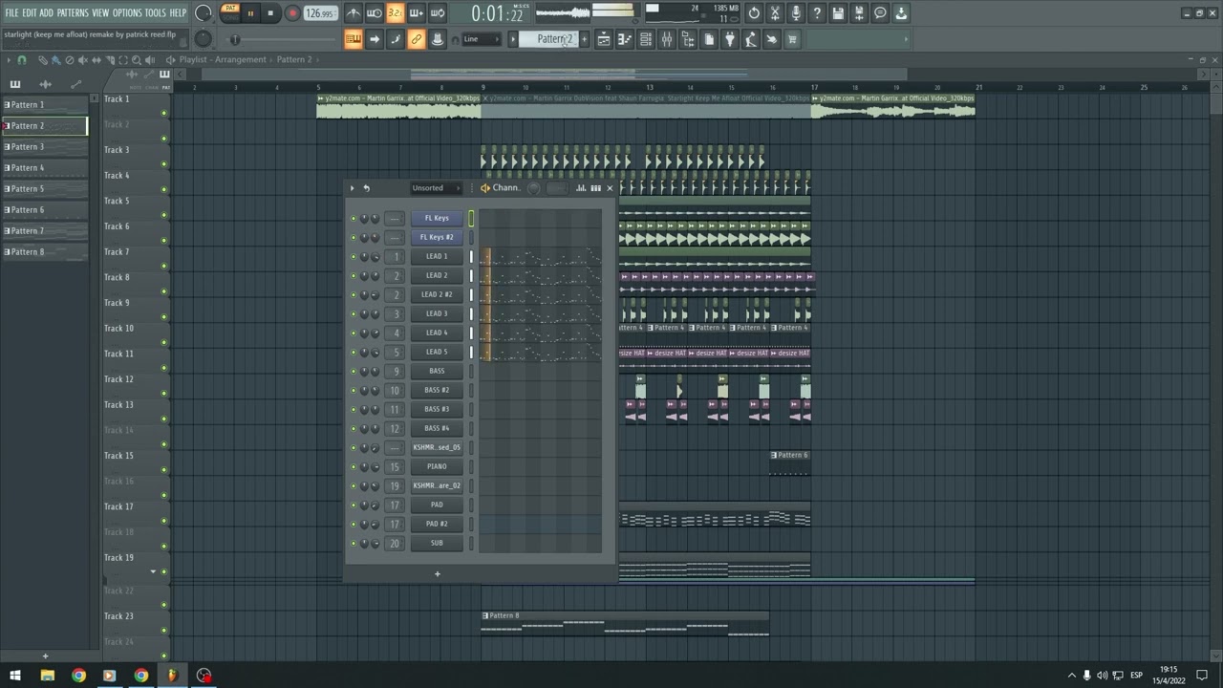The height and width of the screenshot is (688, 1223).
Task: Expand the Channel rack menu arrow
Action: coord(352,188)
